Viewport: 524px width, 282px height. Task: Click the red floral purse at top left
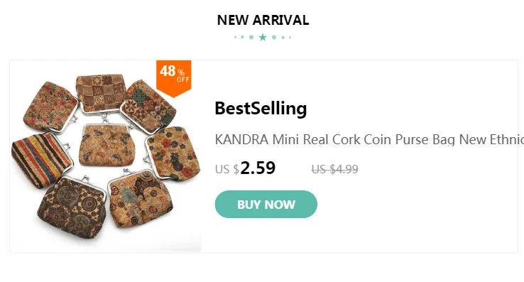pyautogui.click(x=50, y=107)
